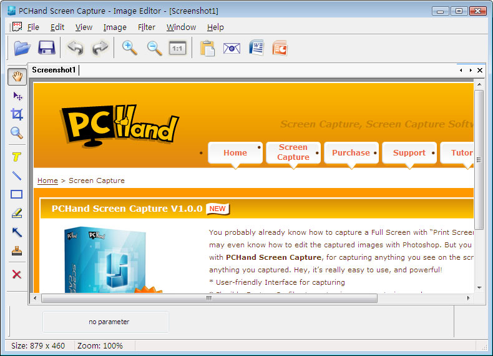Open the Filter menu

tap(147, 27)
